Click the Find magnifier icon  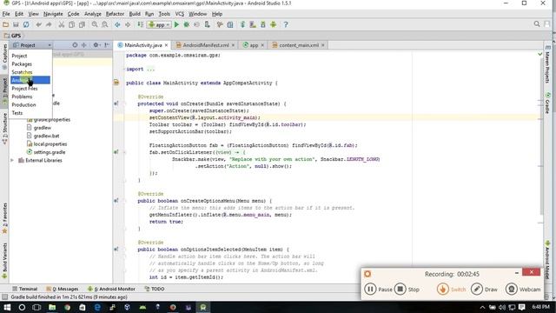[x=95, y=24]
